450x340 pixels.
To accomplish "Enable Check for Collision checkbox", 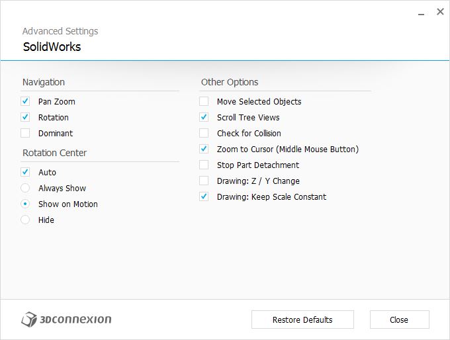I will point(204,133).
